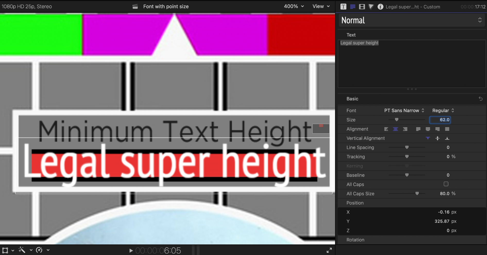Select the Transform tool icon below the viewer

coord(5,250)
